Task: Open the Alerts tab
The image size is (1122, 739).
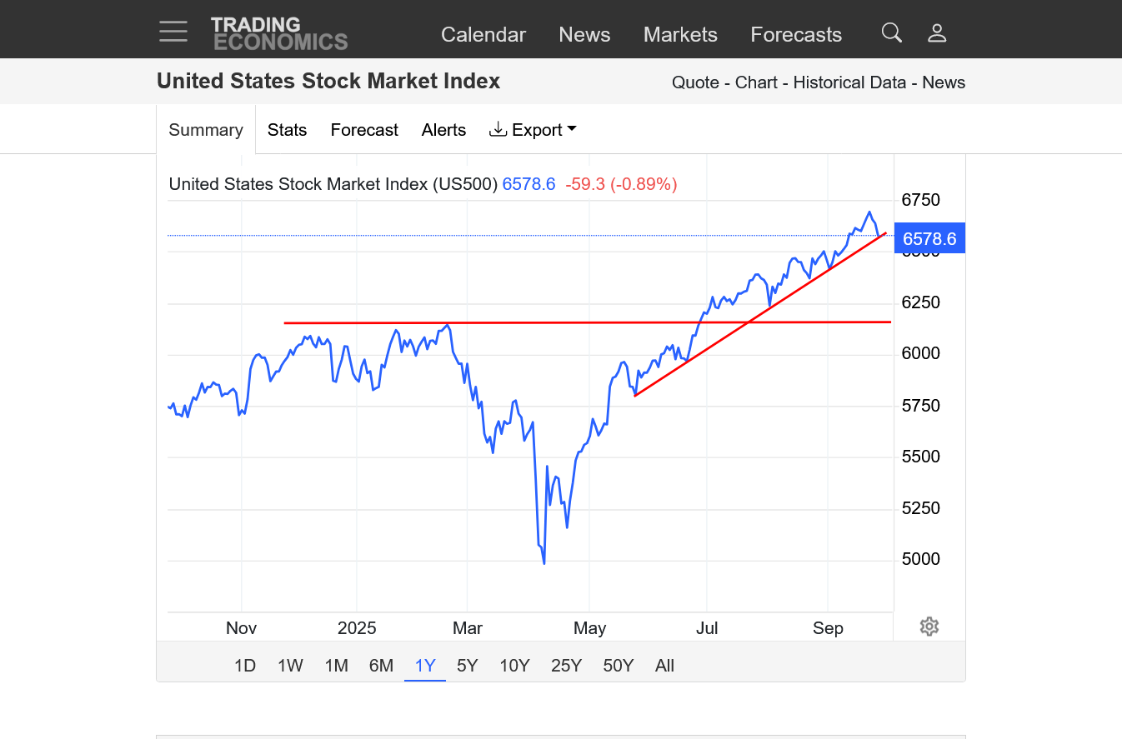Action: click(443, 130)
